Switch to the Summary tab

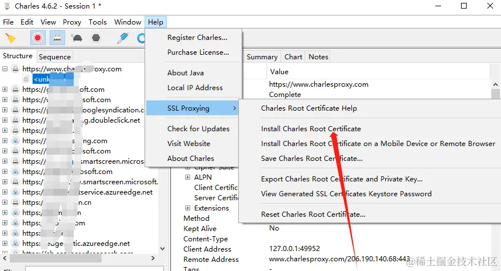262,57
